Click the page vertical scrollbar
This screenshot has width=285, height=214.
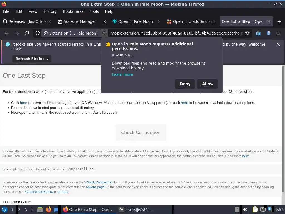click(283, 129)
